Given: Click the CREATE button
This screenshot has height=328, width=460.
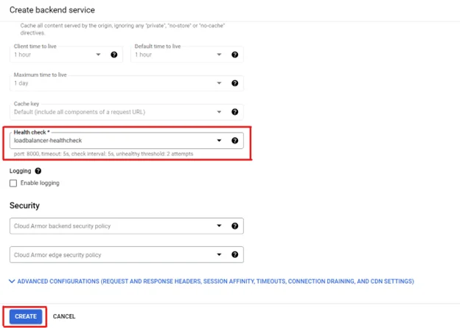Looking at the screenshot, I should [26, 316].
